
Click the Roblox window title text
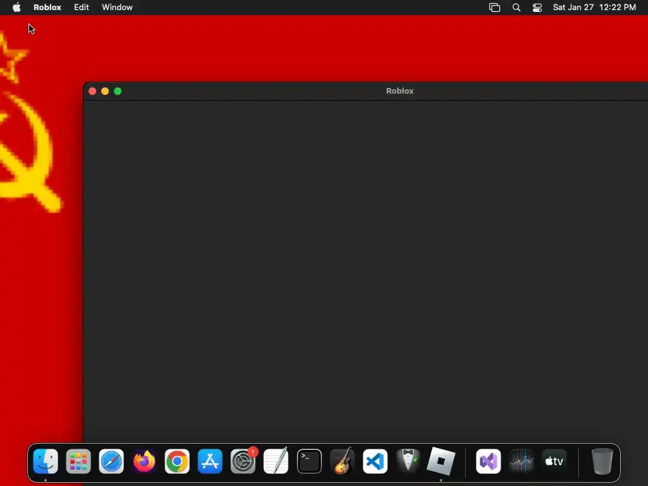click(400, 91)
